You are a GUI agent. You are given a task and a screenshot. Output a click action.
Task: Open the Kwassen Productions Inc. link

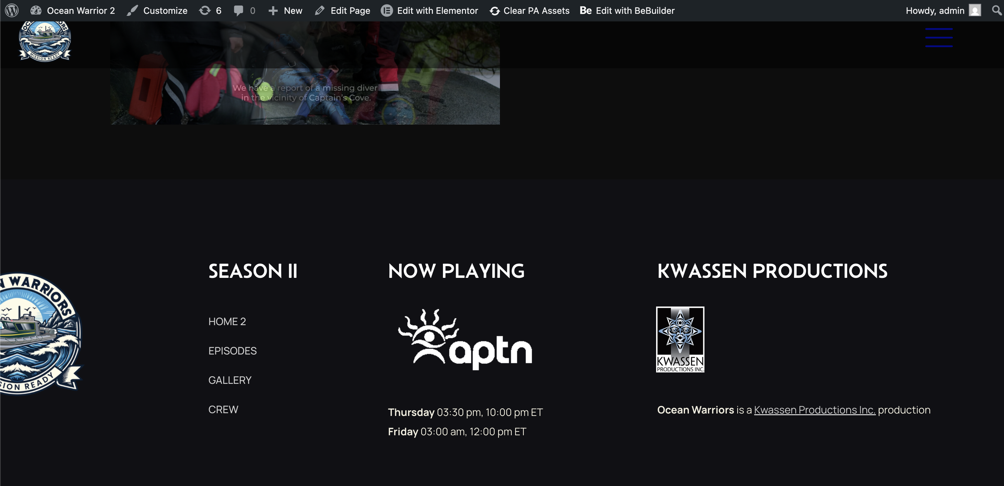click(814, 410)
